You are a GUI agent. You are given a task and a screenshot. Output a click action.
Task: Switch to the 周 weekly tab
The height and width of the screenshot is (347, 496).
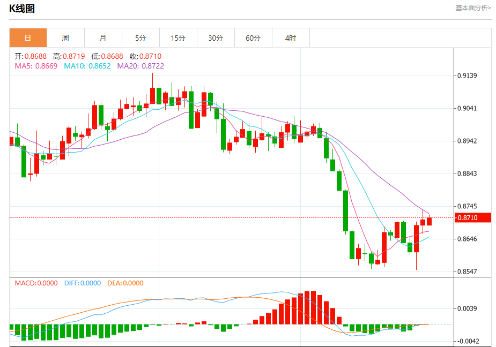[x=65, y=38]
